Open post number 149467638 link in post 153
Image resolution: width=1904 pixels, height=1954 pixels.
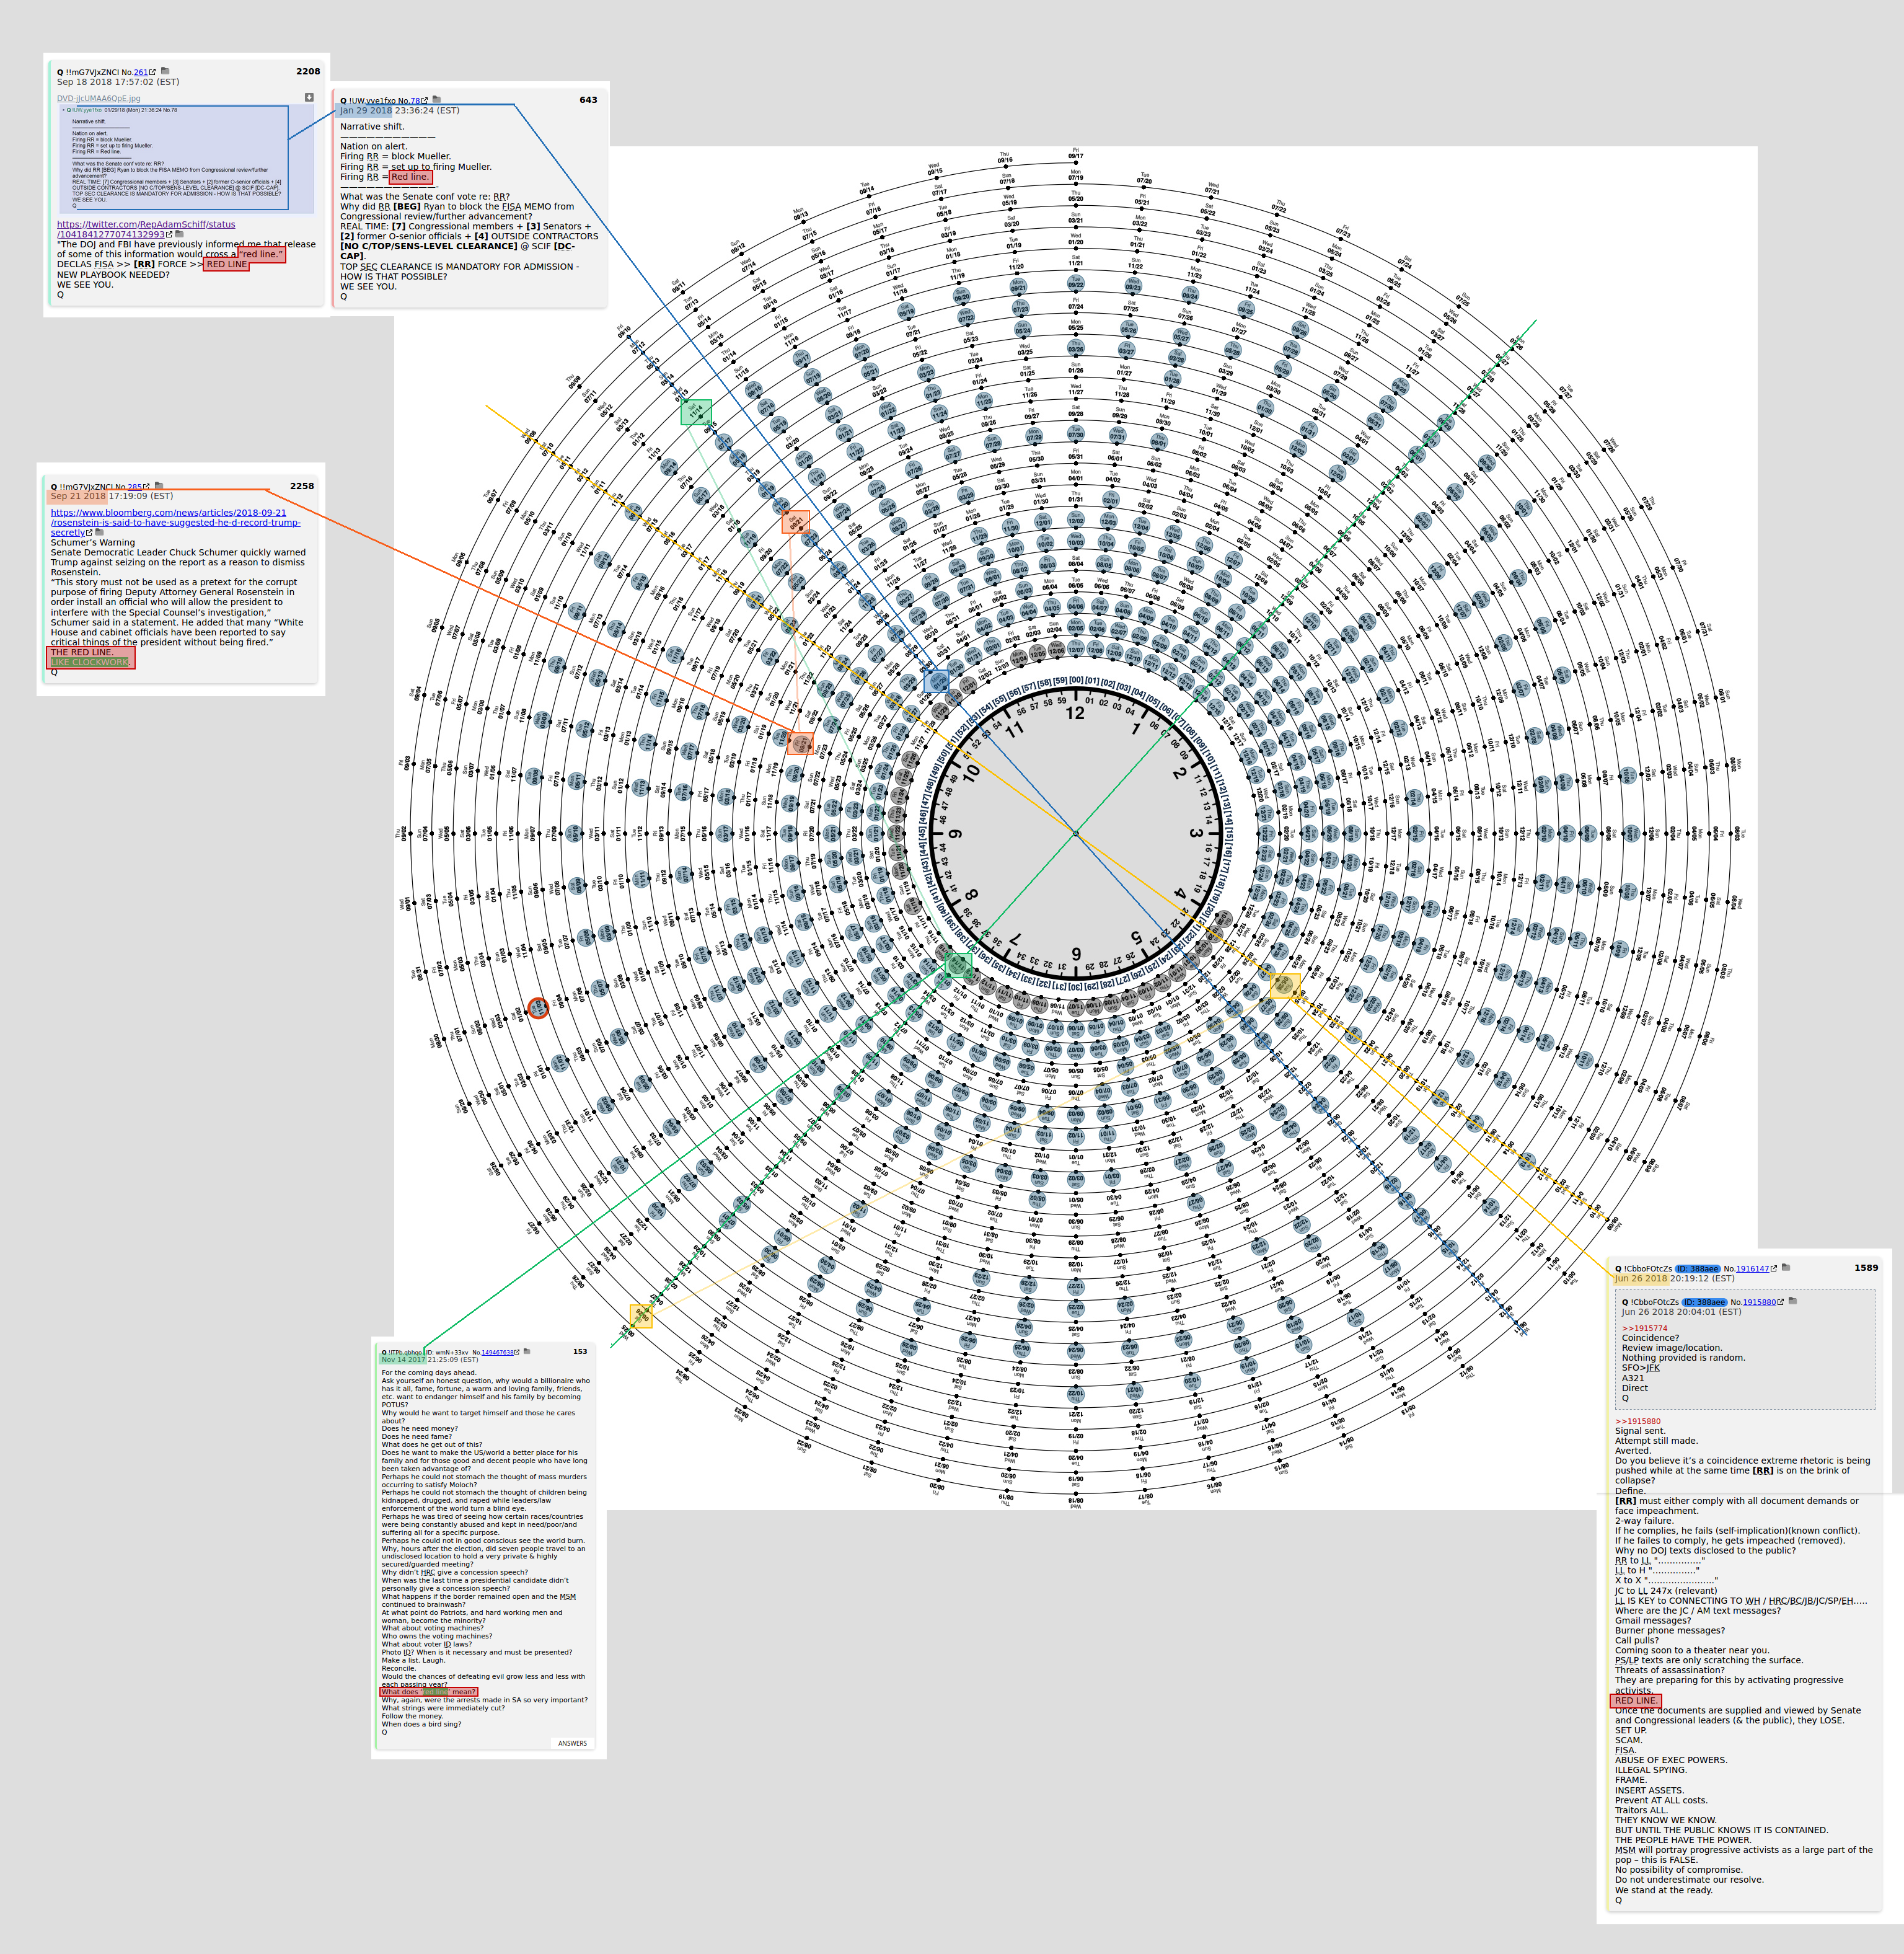(x=499, y=1352)
